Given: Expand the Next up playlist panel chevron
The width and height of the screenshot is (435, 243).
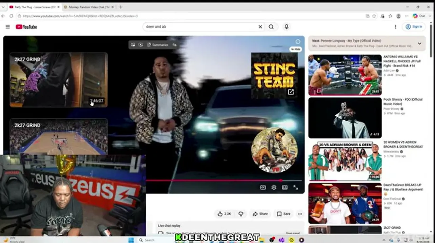Looking at the screenshot, I should (x=419, y=44).
